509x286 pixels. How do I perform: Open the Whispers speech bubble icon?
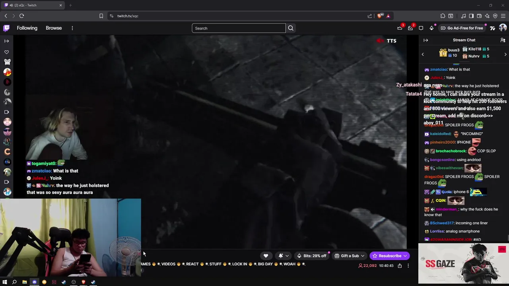click(x=421, y=28)
